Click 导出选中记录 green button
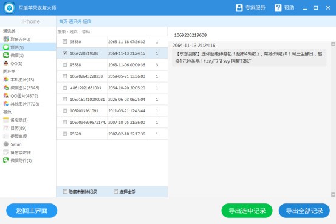The width and height of the screenshot is (336, 224). coord(247,211)
